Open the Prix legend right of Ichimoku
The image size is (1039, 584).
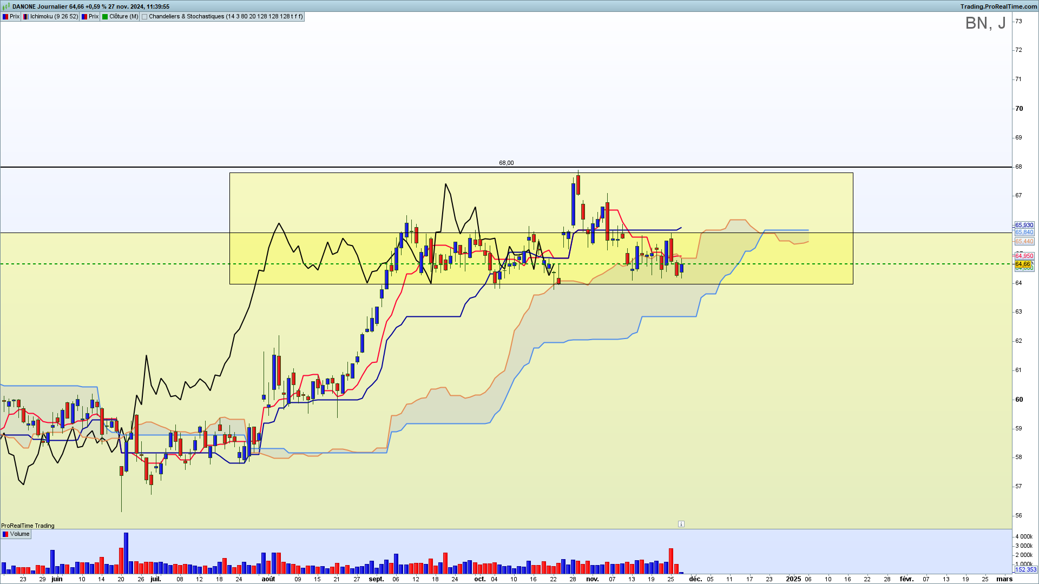[90, 17]
